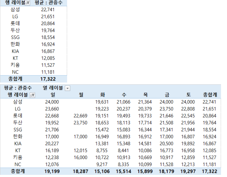Click LG row label in top table
The image size is (227, 177).
pyautogui.click(x=15, y=17)
